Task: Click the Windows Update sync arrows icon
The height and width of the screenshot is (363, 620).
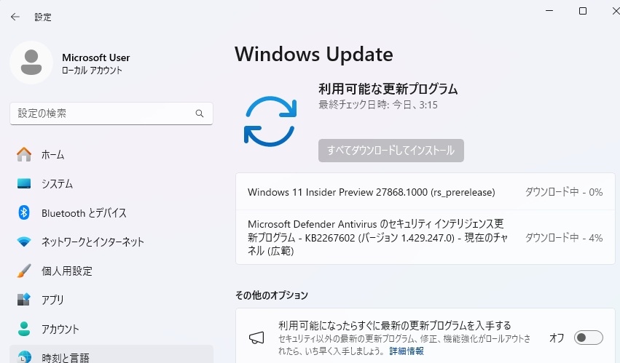Action: pyautogui.click(x=270, y=121)
